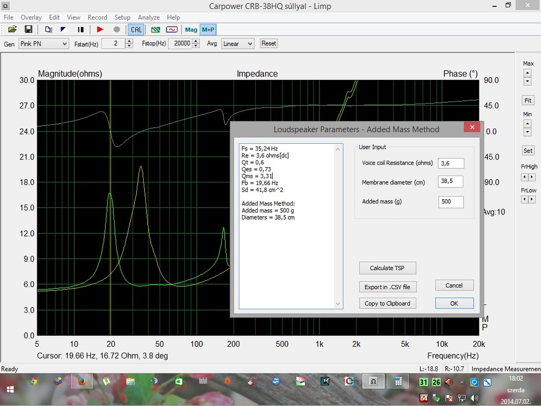Click OK in Loudspeaker Parameters dialog
541x406 pixels.
[454, 304]
